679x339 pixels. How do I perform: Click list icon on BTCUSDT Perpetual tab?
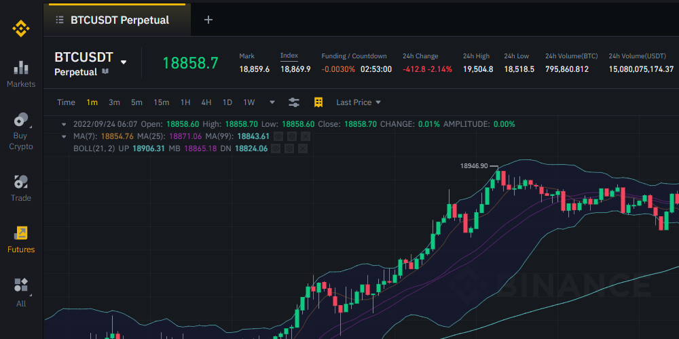[x=60, y=20]
